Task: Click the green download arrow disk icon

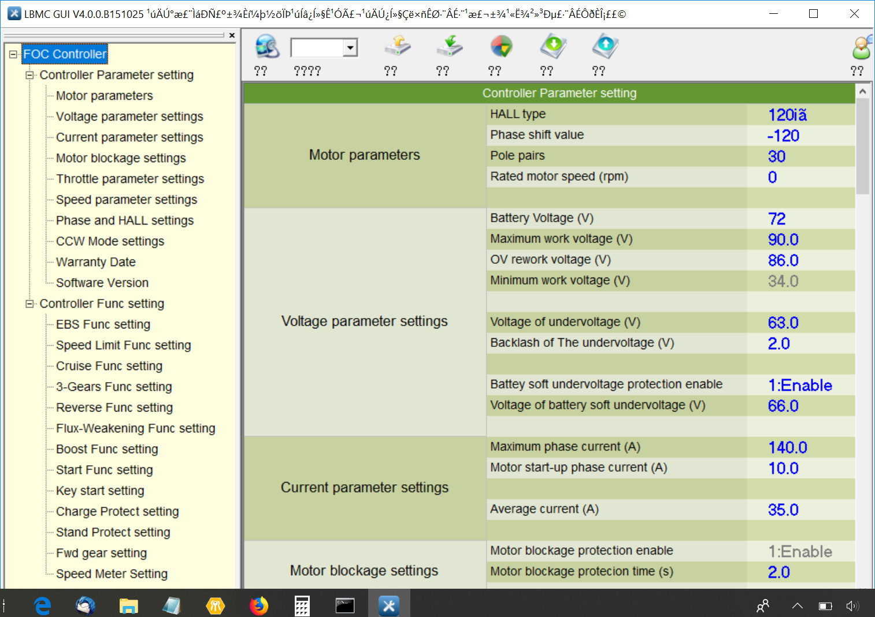Action: tap(553, 47)
